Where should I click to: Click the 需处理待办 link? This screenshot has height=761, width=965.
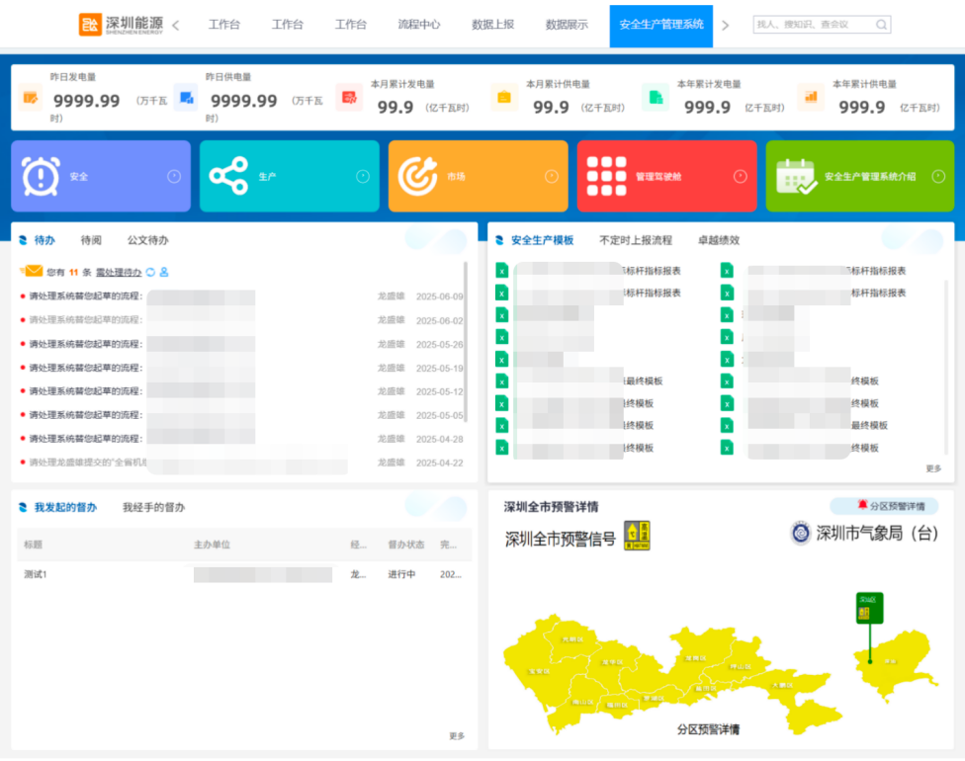(118, 272)
